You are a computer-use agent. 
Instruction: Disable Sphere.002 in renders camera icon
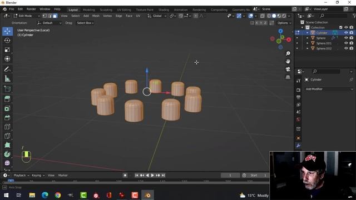pyautogui.click(x=352, y=48)
